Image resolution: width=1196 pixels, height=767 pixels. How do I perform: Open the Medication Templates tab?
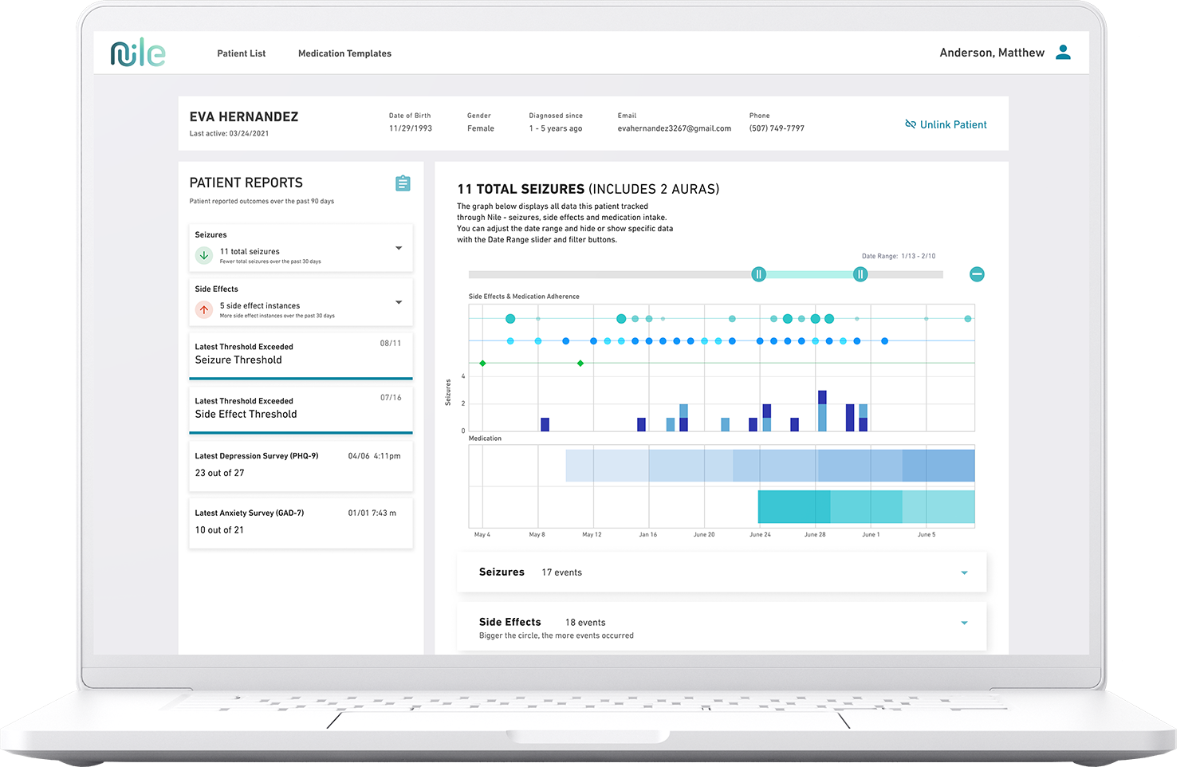tap(344, 53)
